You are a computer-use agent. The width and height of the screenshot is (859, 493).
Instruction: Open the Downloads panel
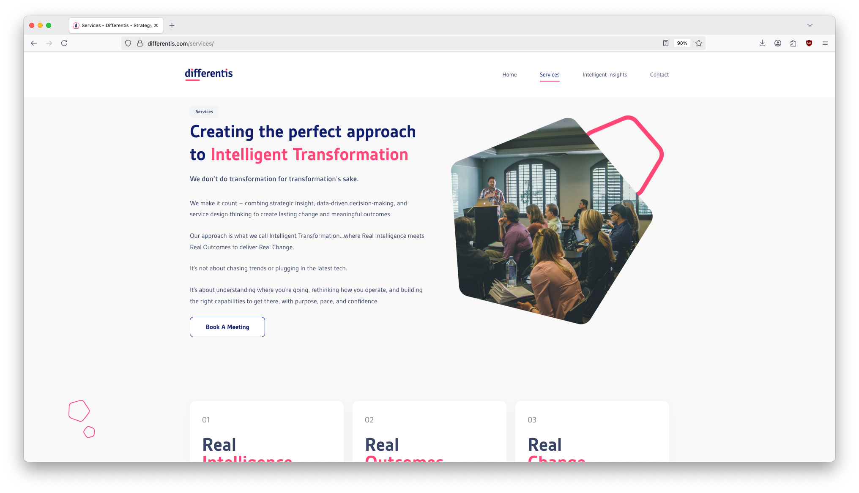click(x=762, y=43)
